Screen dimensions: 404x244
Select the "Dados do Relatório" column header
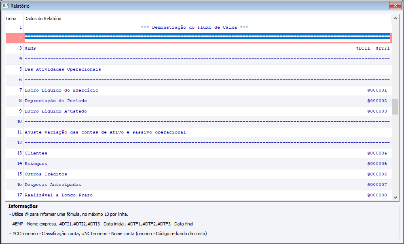point(43,19)
